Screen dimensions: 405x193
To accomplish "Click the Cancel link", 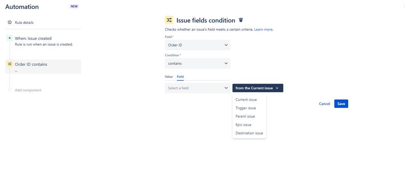I will [x=324, y=104].
